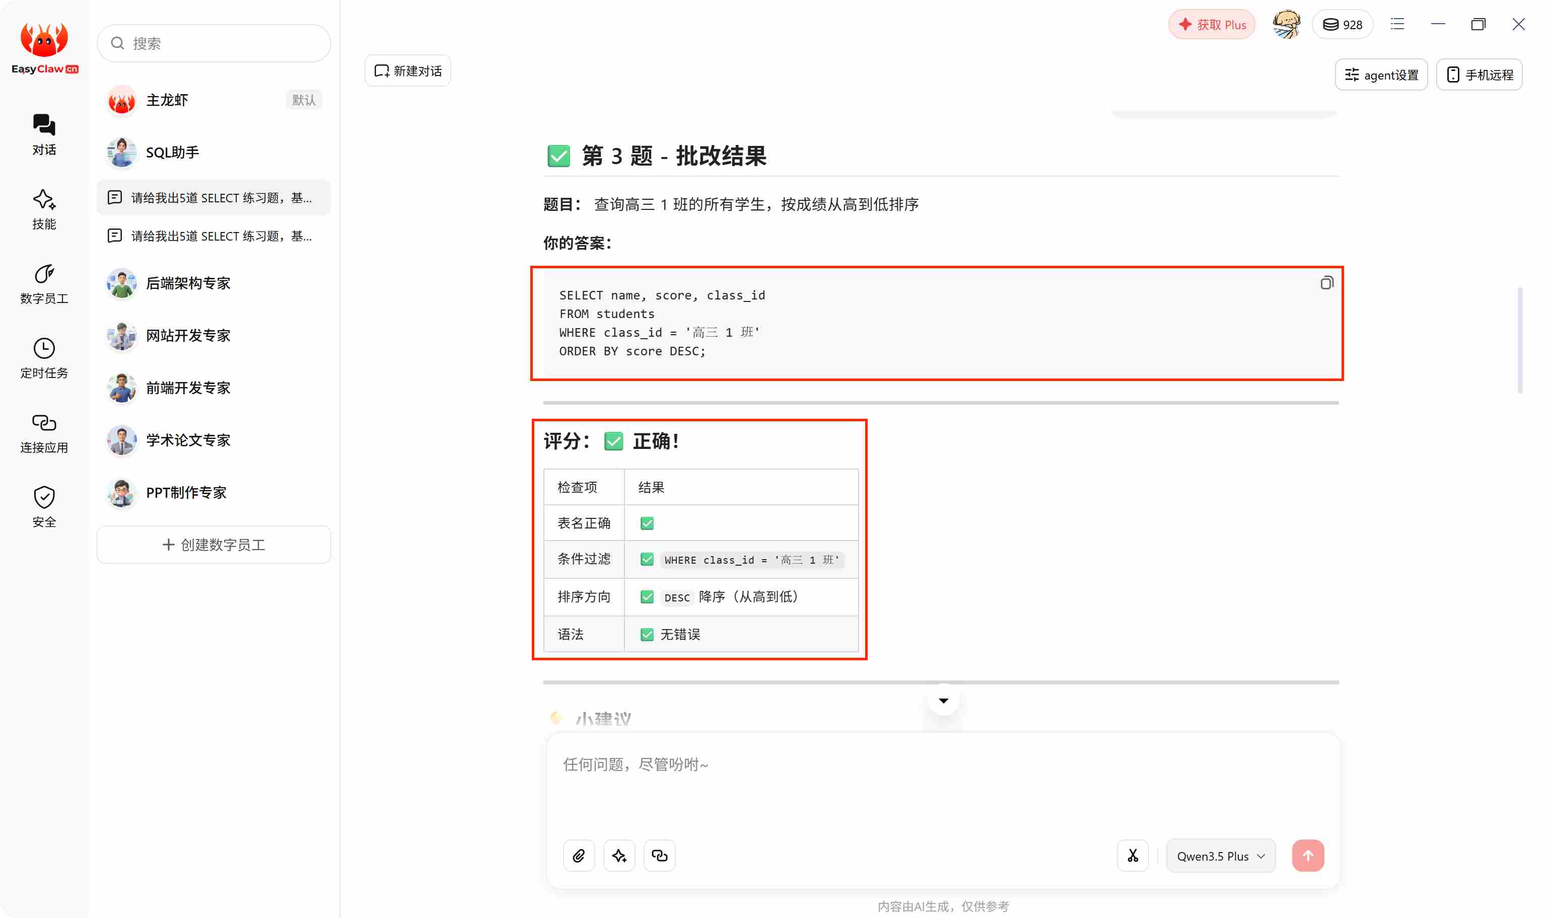Image resolution: width=1547 pixels, height=918 pixels.
Task: Click 获取 Plus upgrade button
Action: point(1211,25)
